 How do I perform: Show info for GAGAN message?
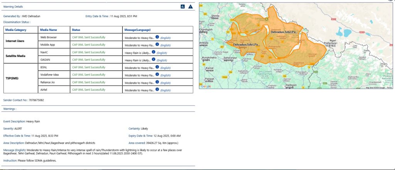pyautogui.click(x=154, y=59)
